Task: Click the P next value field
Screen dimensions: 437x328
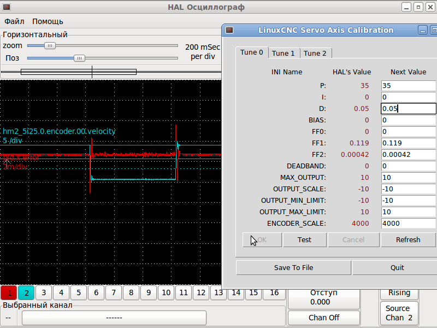Action: pyautogui.click(x=408, y=86)
